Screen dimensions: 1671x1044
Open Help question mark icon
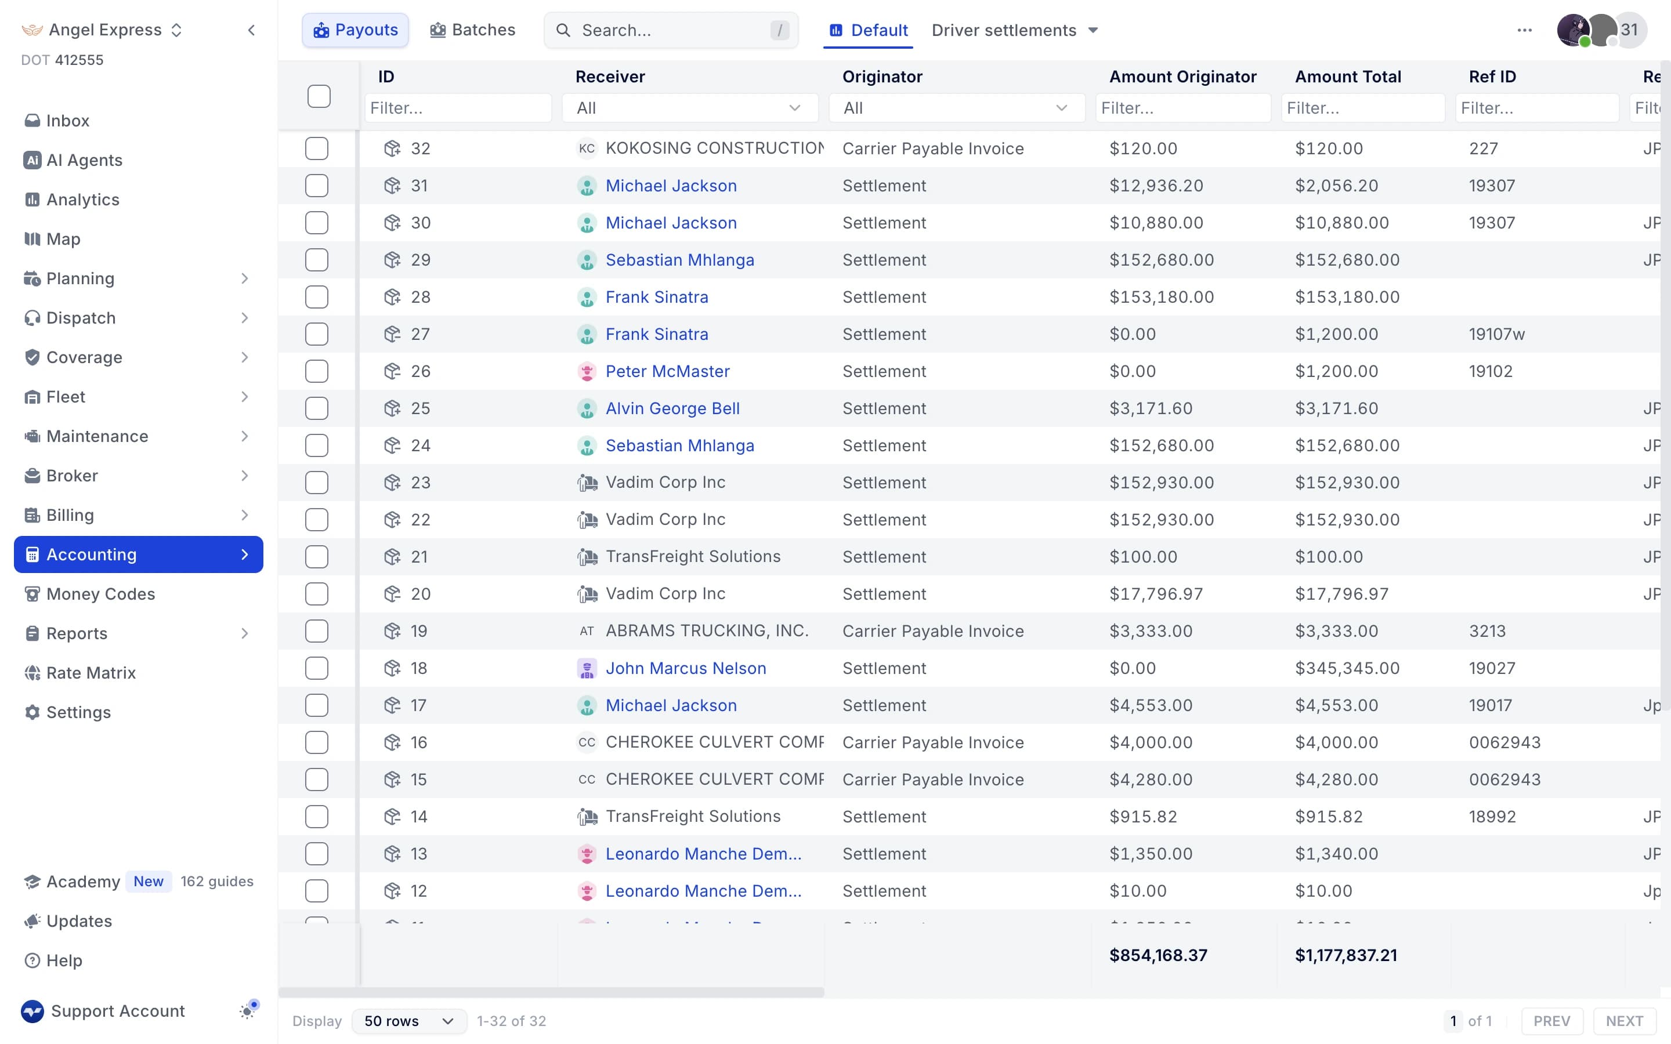[x=32, y=960]
